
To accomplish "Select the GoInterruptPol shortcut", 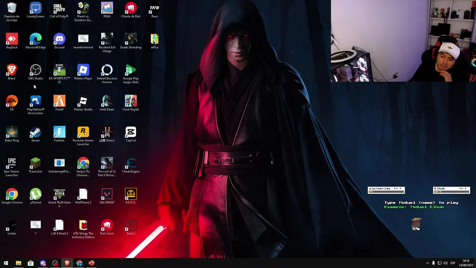I will [59, 165].
